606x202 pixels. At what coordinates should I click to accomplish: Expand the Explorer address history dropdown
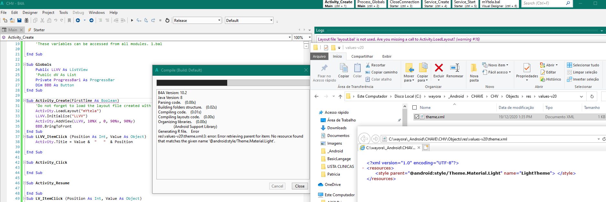(581, 96)
